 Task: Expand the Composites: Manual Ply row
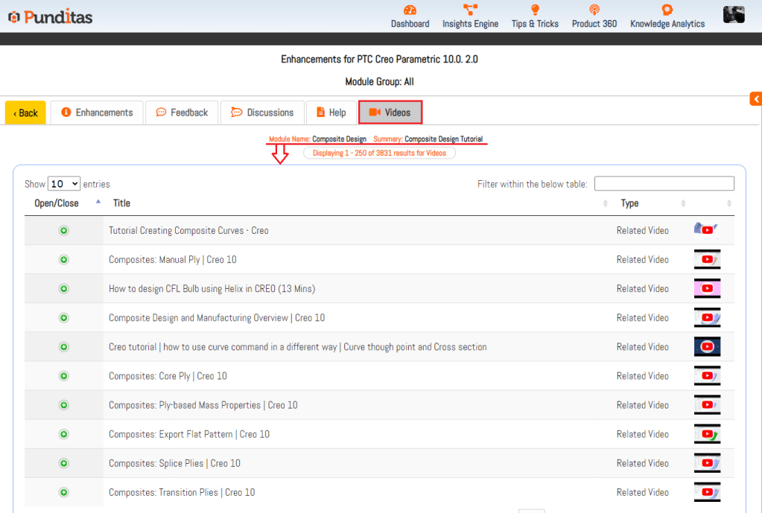64,260
